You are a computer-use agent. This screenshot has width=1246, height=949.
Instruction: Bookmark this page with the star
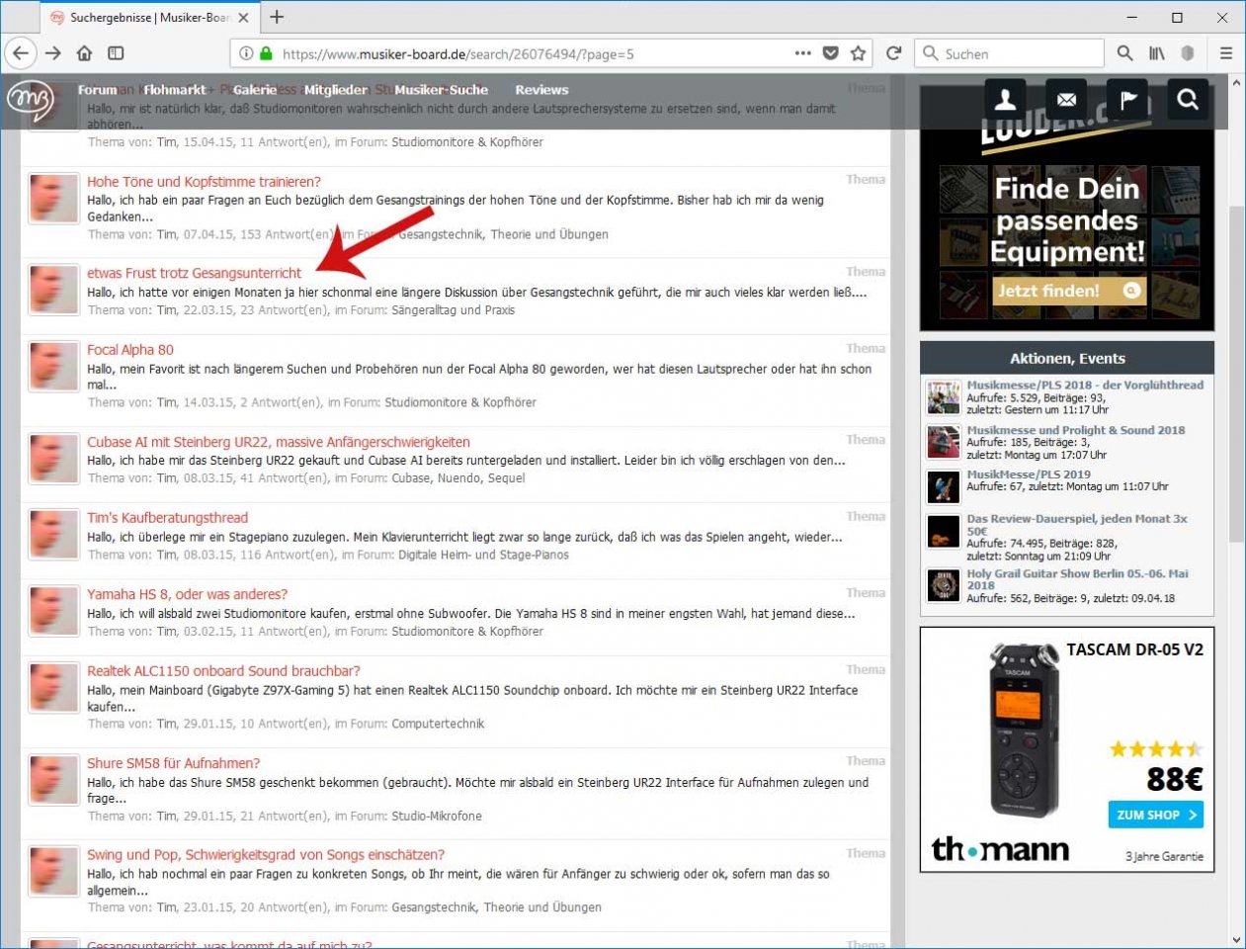click(859, 53)
